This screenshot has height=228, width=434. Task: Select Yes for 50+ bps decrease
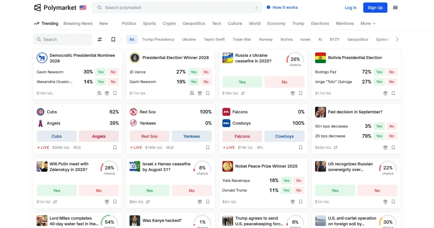(379, 126)
